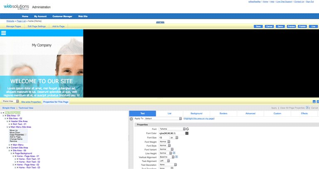The height and width of the screenshot is (169, 319).
Task: Open Customer Manager in main navigation
Action: (62, 16)
